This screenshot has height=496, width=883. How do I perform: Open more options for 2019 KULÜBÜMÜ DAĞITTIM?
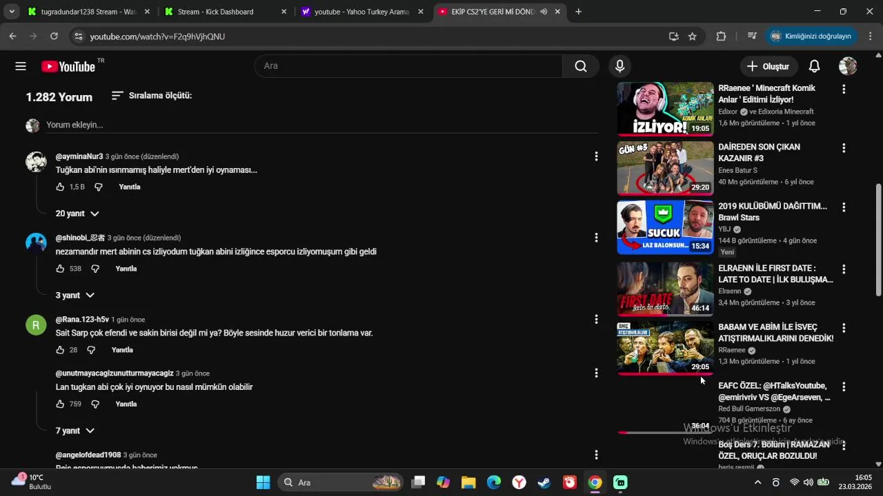[x=843, y=207]
